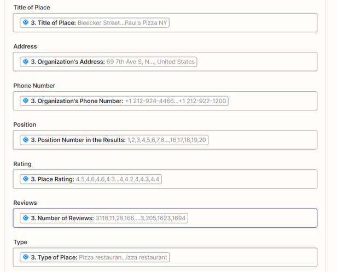Click empty space in the Title of Place field
Viewport: 337px width, 272px height.
246,22
